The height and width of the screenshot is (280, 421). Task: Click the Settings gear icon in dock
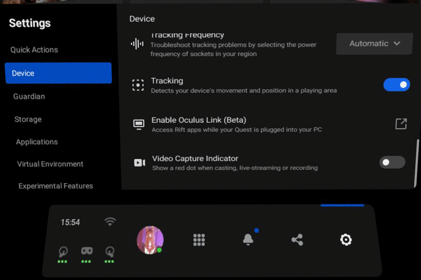(346, 239)
